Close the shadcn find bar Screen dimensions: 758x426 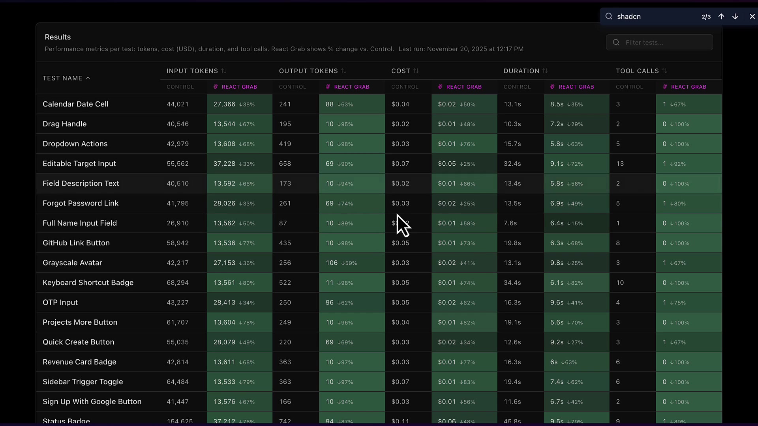coord(752,17)
